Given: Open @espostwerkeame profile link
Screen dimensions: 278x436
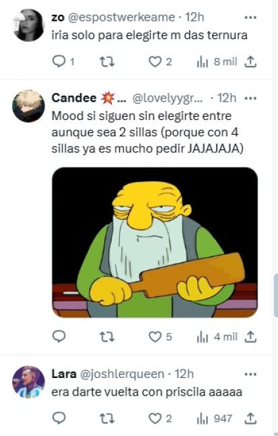Looking at the screenshot, I should (x=121, y=18).
